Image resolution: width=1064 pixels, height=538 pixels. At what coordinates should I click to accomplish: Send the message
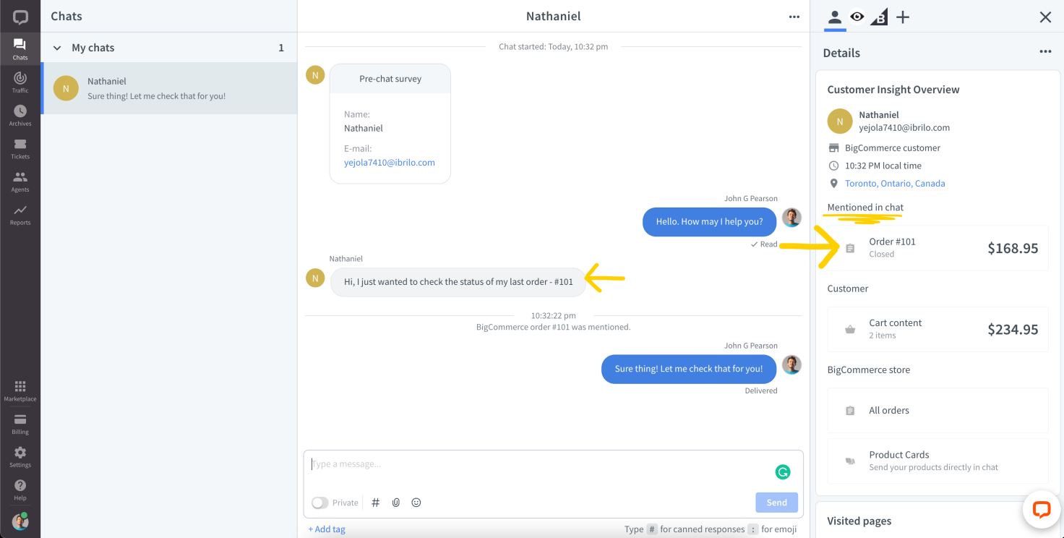776,503
